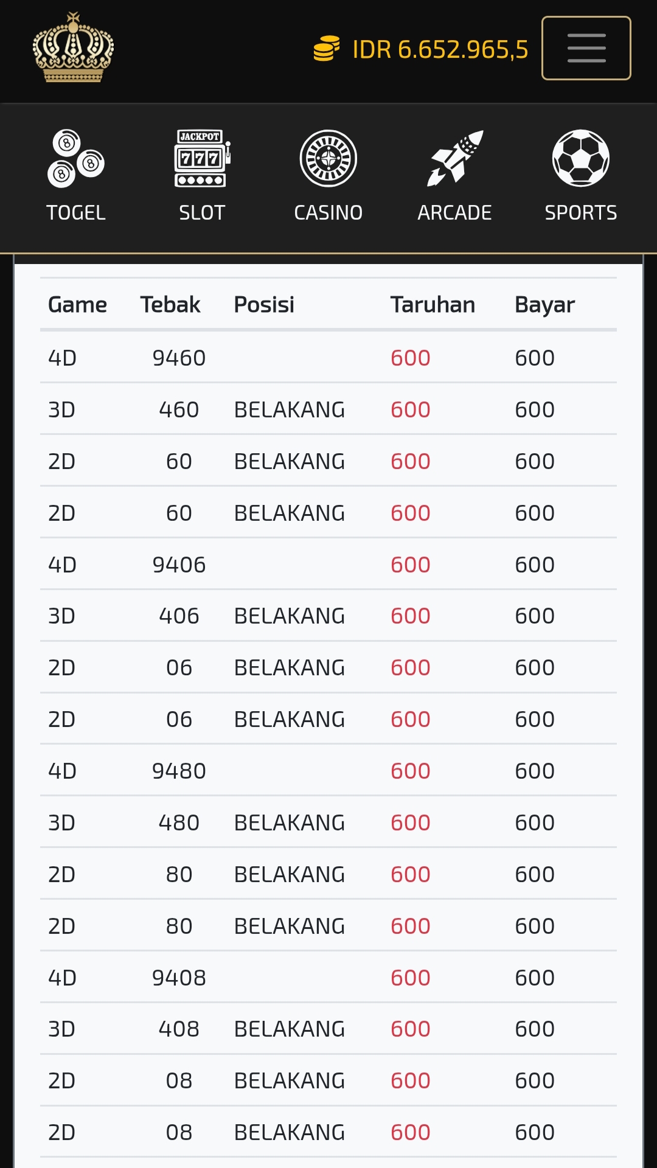
Task: Launch the Arcade rocket icon
Action: click(455, 158)
